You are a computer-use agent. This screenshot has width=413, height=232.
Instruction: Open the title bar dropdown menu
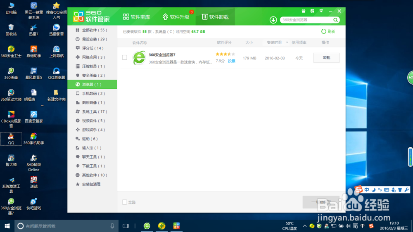point(321,11)
